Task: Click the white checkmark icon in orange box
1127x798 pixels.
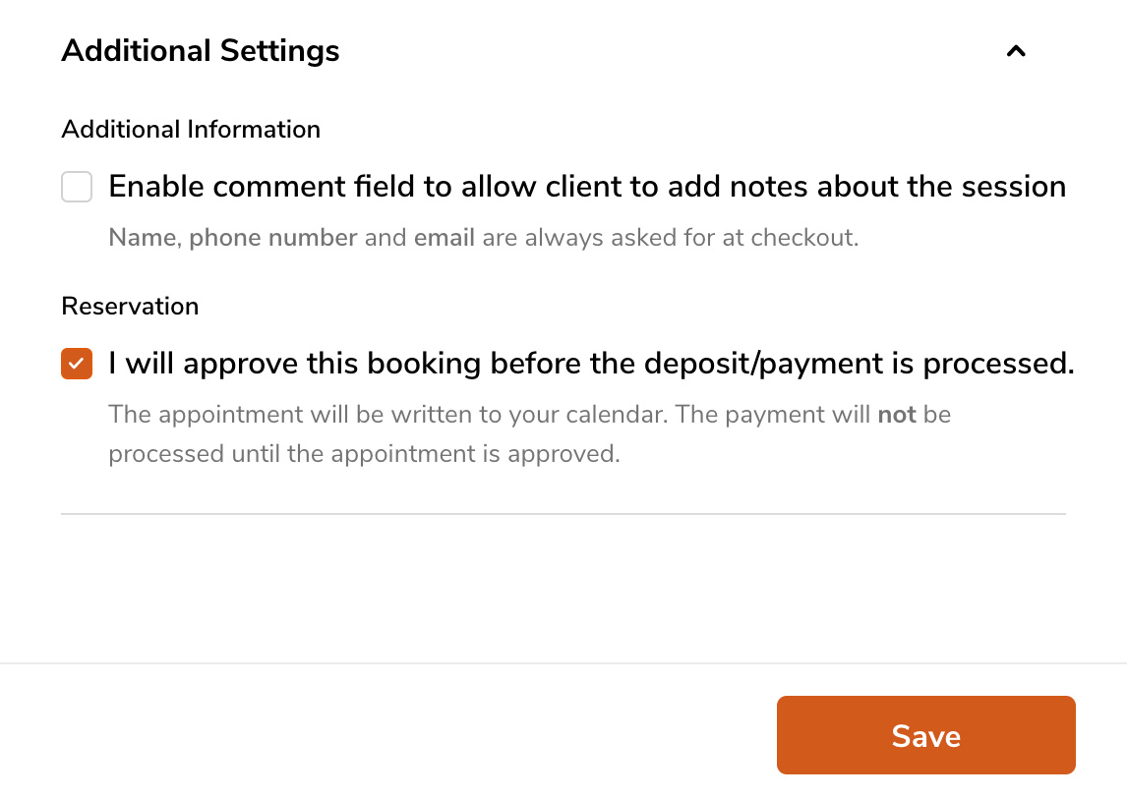Action: (x=77, y=364)
